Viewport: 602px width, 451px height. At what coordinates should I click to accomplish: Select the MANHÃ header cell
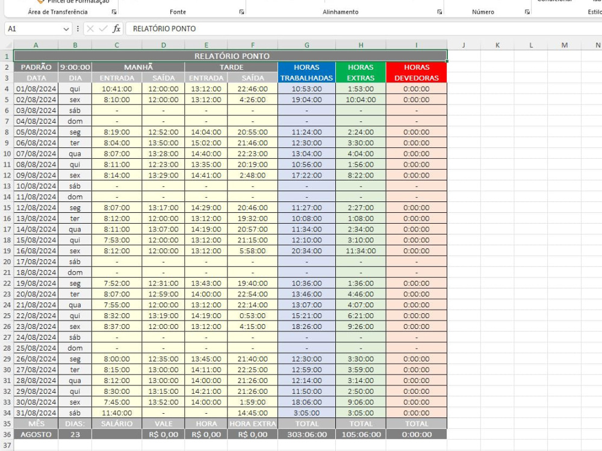pos(138,67)
